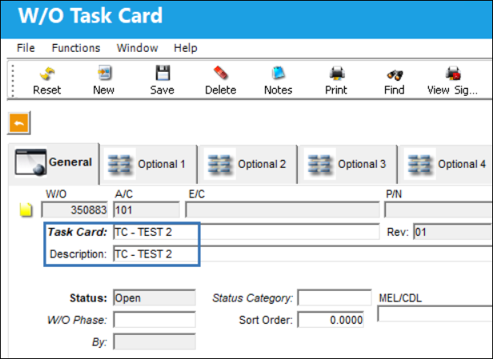Create a new task card with New
Viewport: 493px width, 359px height.
[x=104, y=74]
